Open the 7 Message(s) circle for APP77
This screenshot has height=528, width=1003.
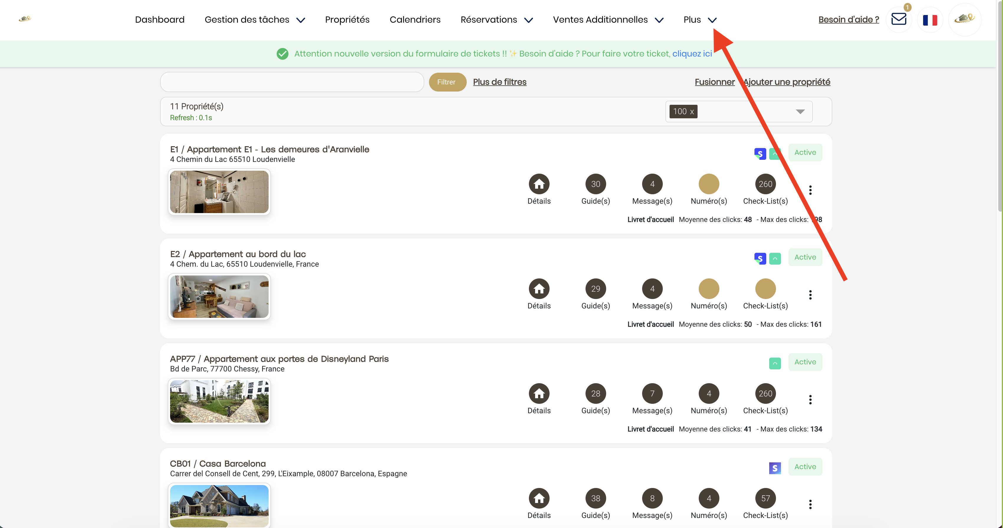pyautogui.click(x=652, y=393)
